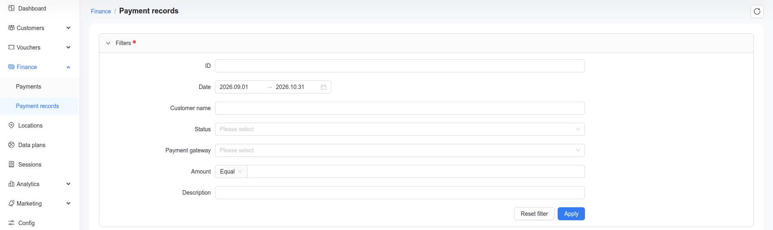Click the Vouchers ticket icon

(x=11, y=47)
